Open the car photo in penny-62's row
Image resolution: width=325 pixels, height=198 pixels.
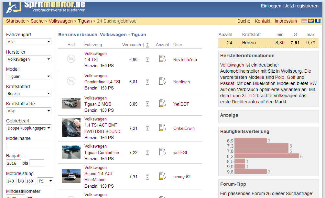pyautogui.click(x=71, y=176)
